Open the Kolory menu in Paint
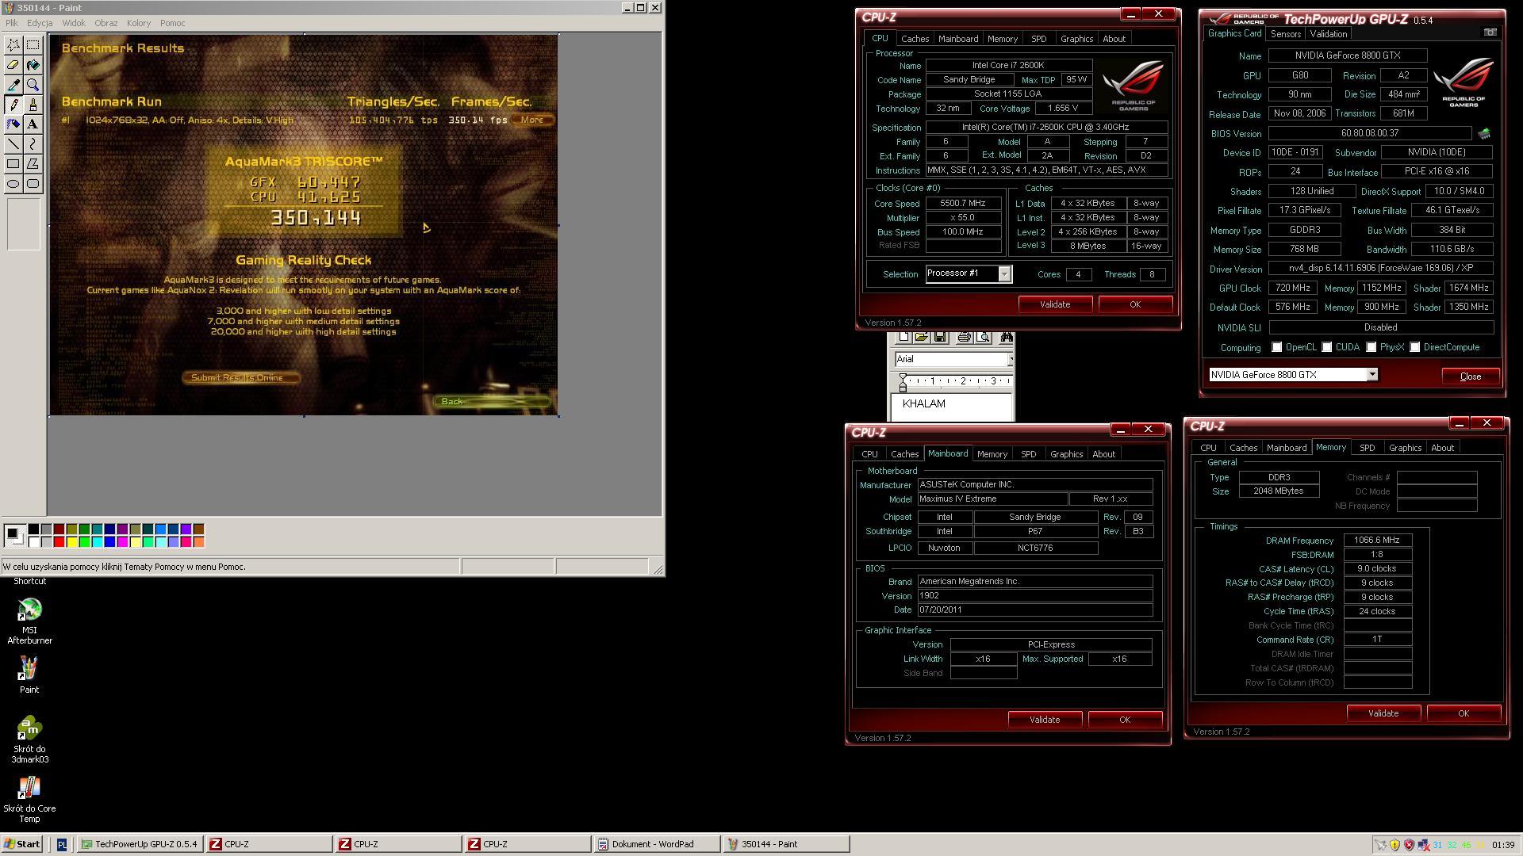The height and width of the screenshot is (856, 1523). pyautogui.click(x=139, y=23)
